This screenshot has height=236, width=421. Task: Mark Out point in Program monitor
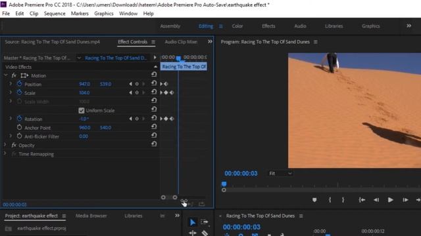coord(343,200)
